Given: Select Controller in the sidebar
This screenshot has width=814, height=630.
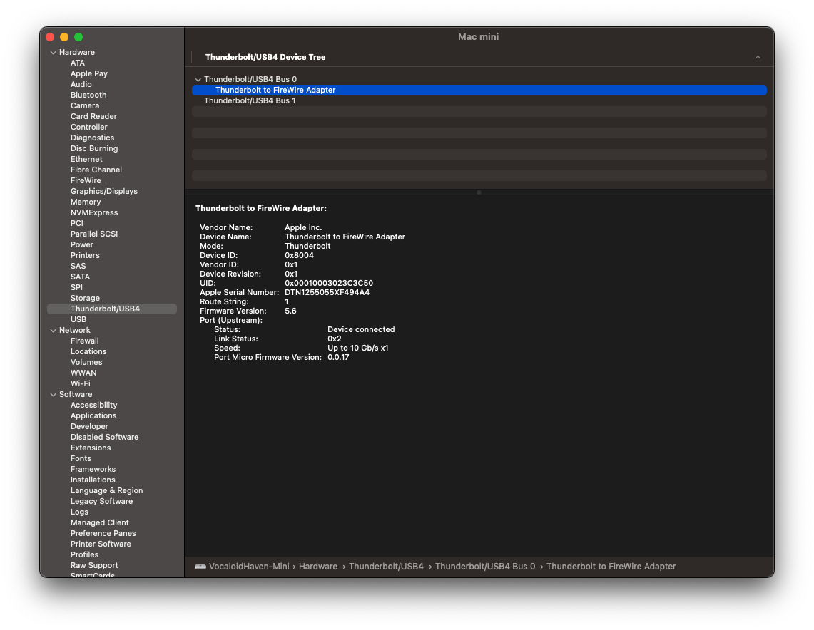Looking at the screenshot, I should (88, 127).
